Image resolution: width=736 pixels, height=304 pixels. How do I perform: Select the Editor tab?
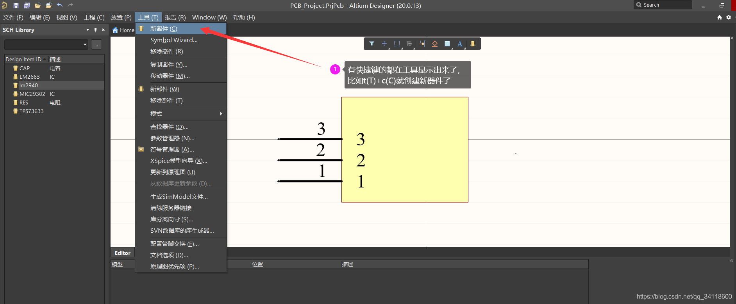tap(123, 253)
